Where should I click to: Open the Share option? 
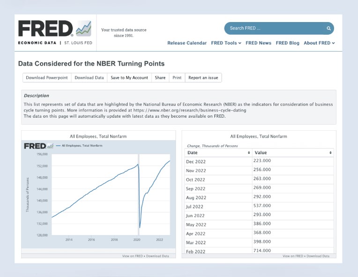coord(160,78)
